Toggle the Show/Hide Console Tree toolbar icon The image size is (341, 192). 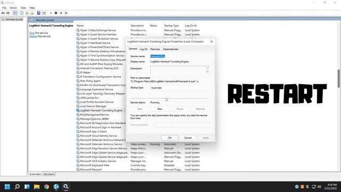[15, 13]
